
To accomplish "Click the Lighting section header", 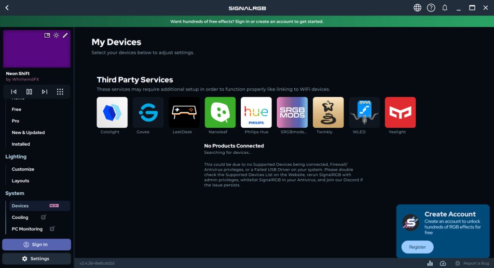I will pyautogui.click(x=16, y=157).
